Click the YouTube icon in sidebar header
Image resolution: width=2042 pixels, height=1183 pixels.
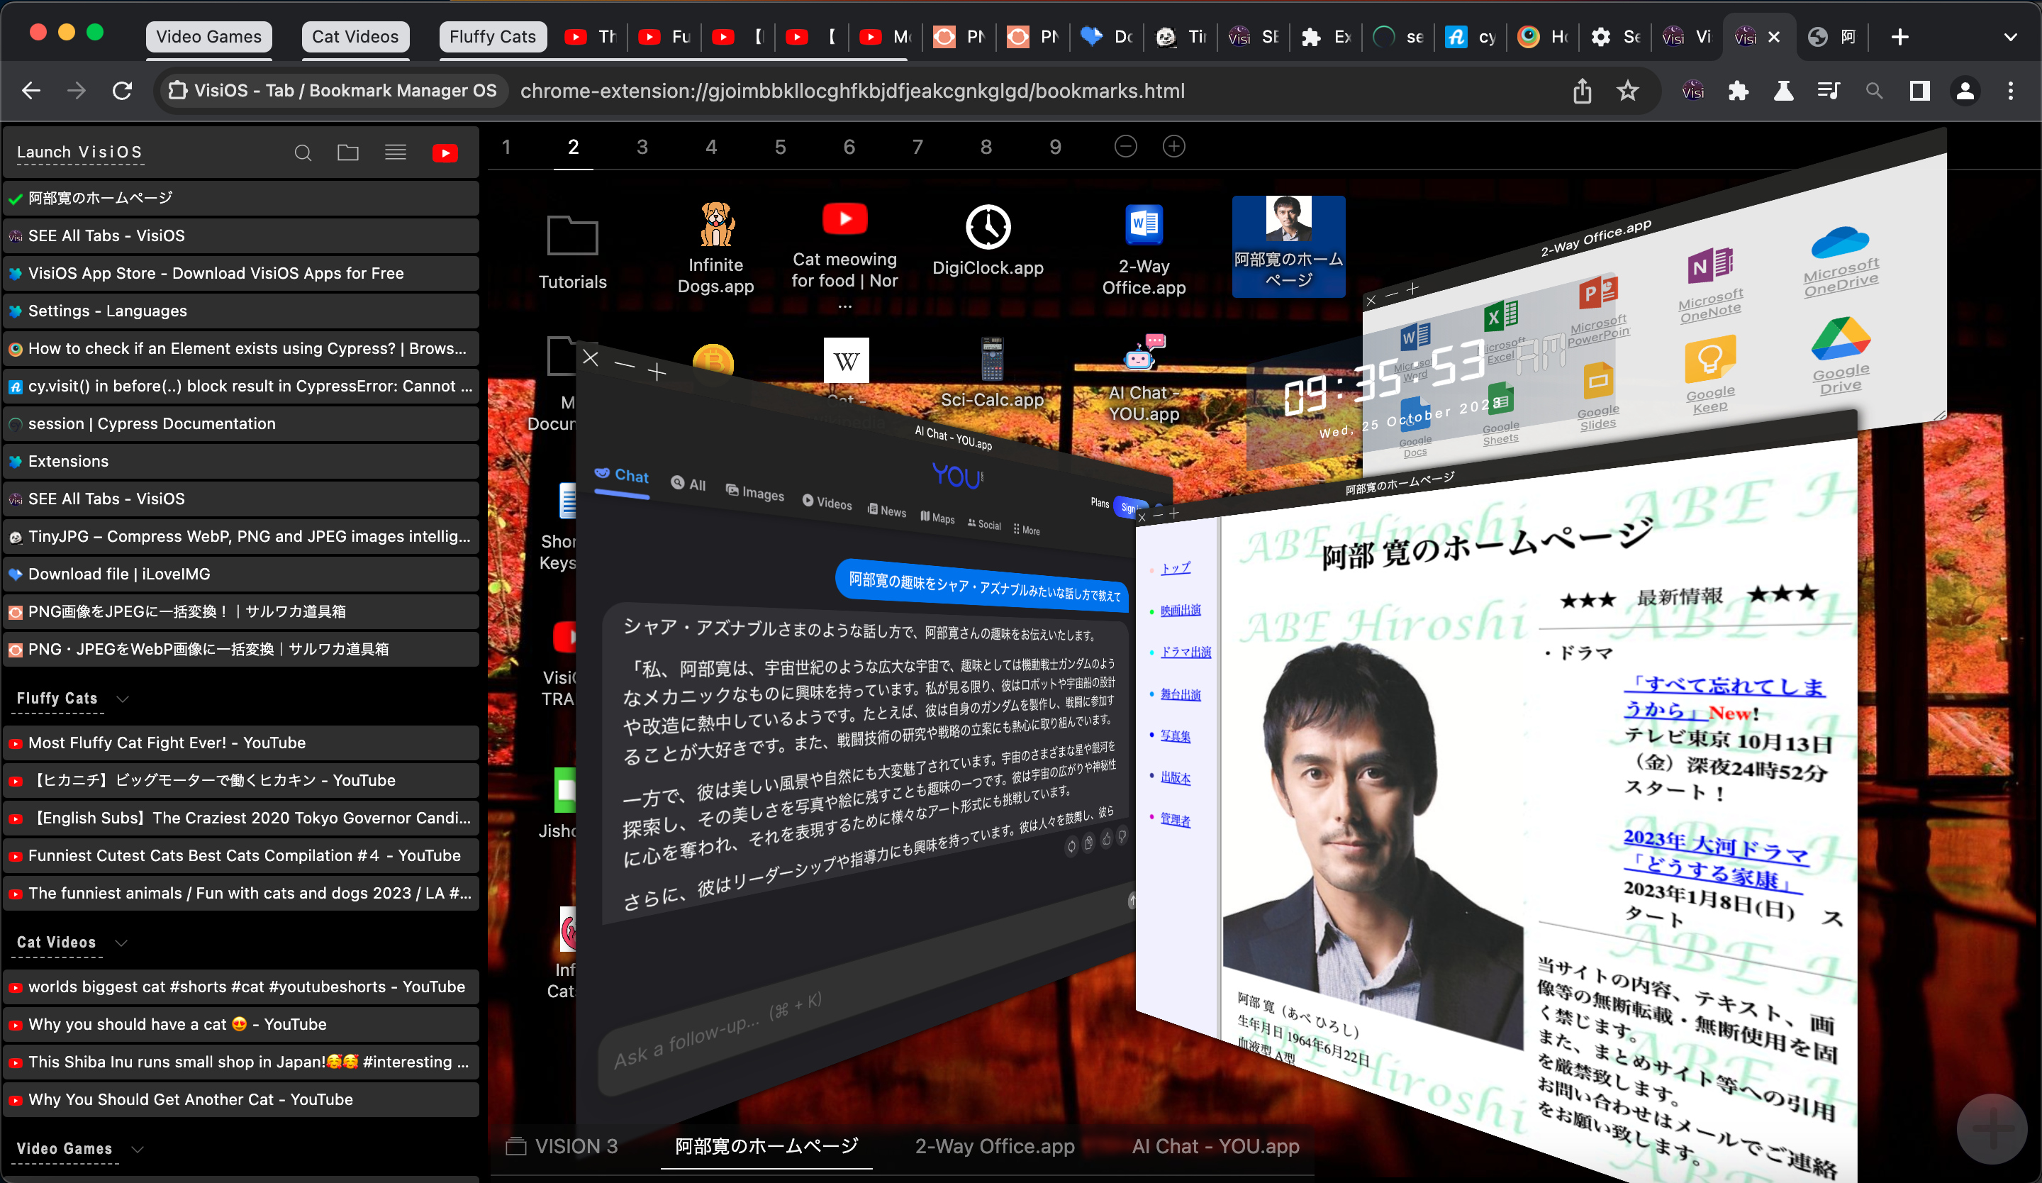pyautogui.click(x=445, y=152)
